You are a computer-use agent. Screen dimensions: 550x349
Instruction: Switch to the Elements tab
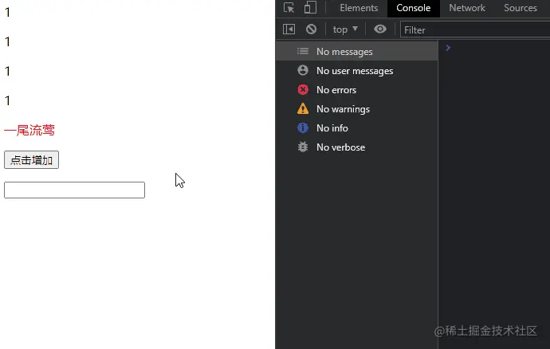(359, 8)
